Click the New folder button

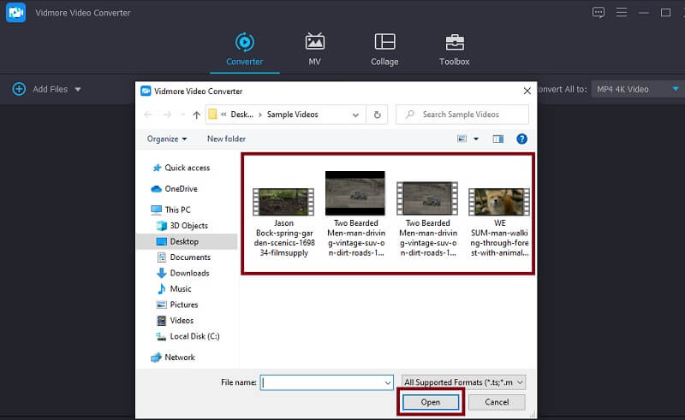[226, 139]
